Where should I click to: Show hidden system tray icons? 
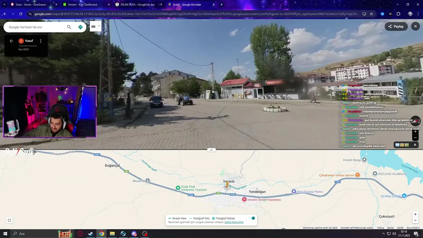pos(383,234)
